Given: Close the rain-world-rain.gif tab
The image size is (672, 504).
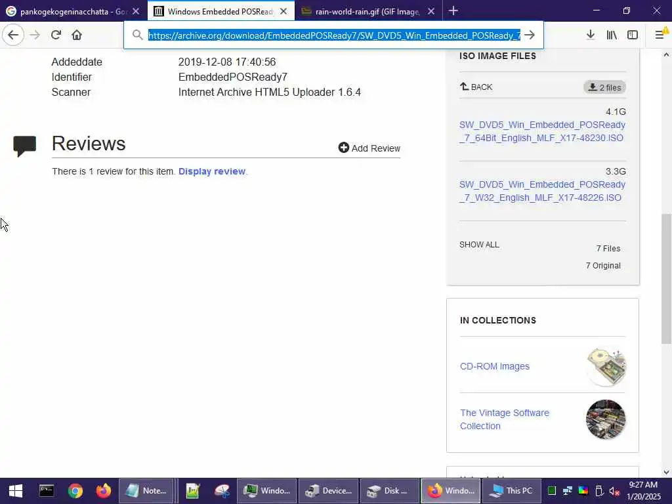Looking at the screenshot, I should (431, 12).
